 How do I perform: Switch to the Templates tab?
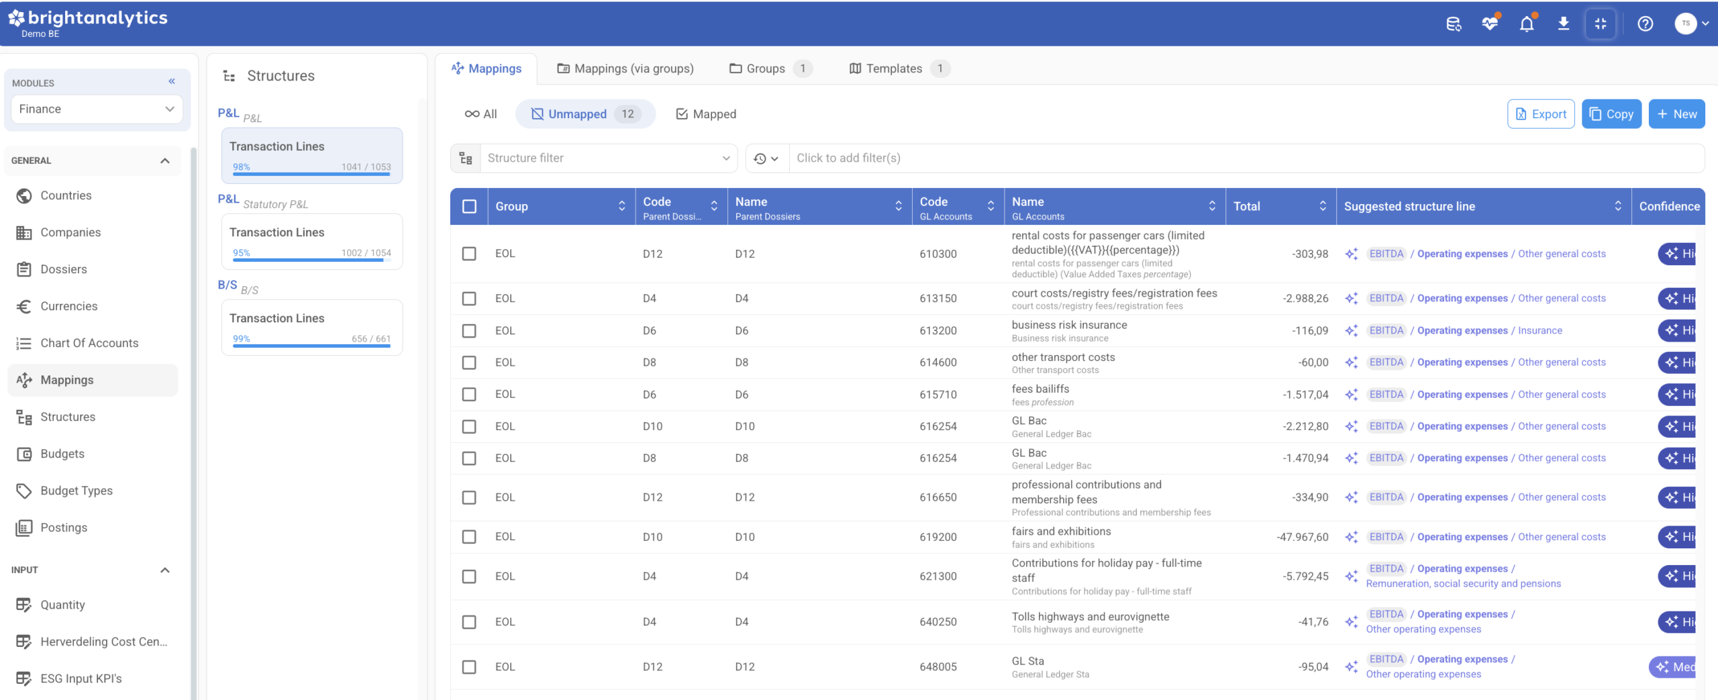(899, 68)
